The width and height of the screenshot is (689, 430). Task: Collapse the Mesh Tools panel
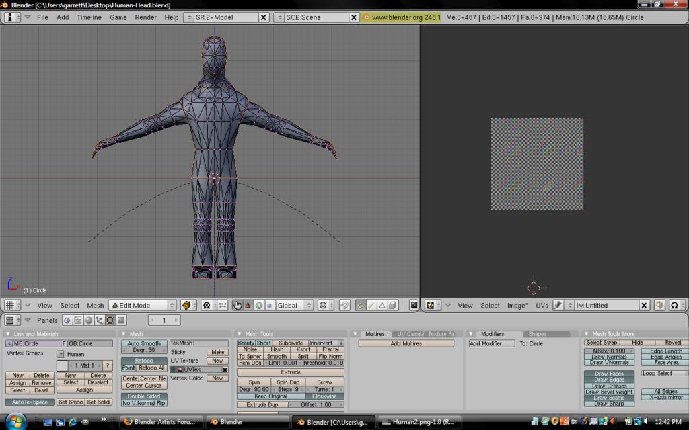pyautogui.click(x=240, y=334)
